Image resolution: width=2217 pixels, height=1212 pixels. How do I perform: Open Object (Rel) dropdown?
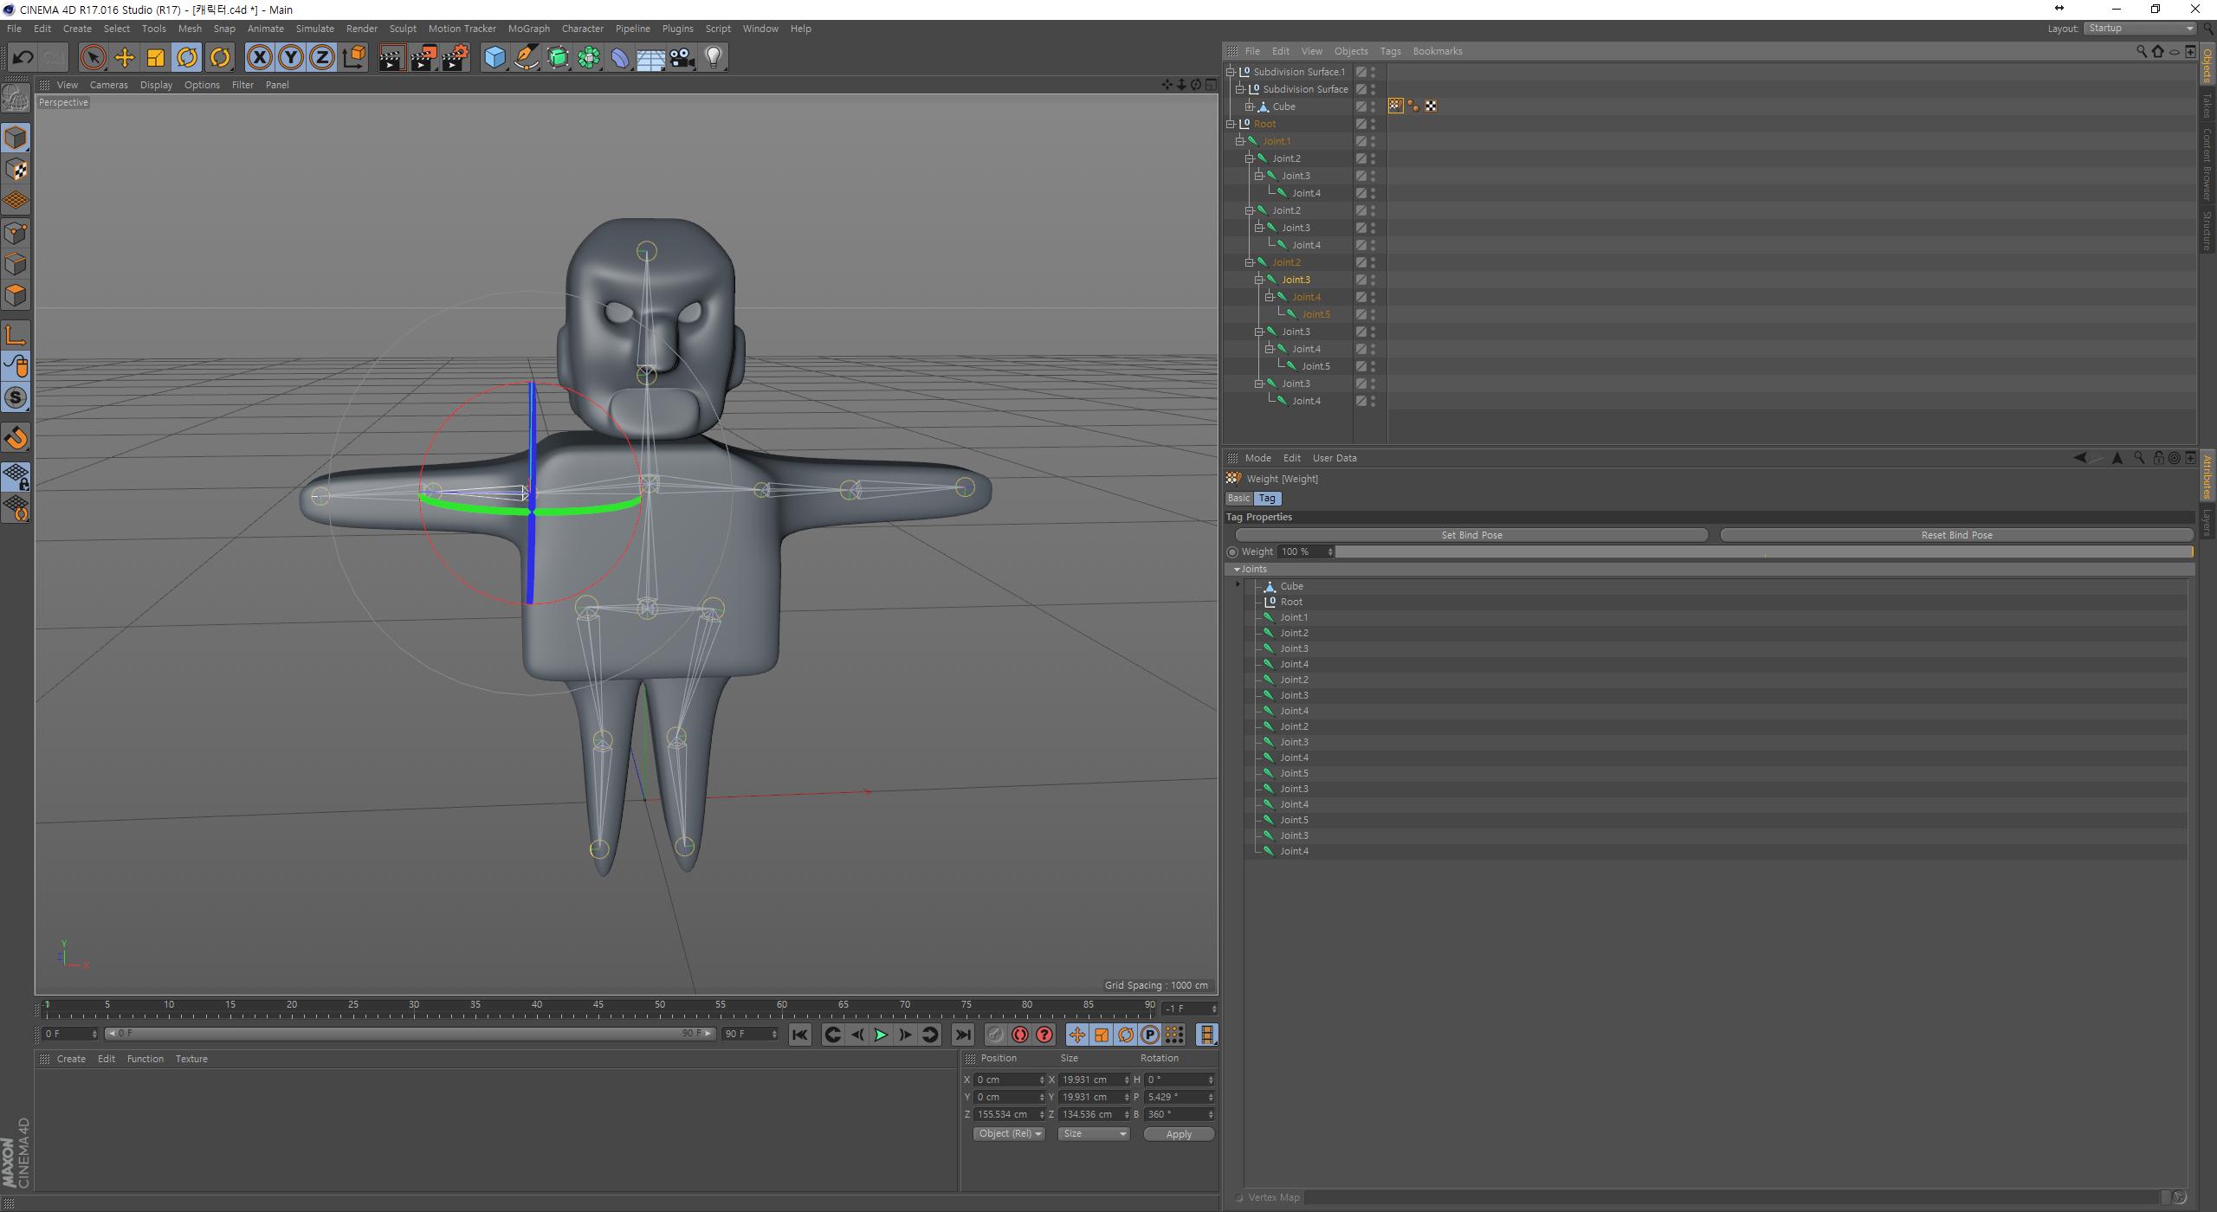click(1010, 1134)
